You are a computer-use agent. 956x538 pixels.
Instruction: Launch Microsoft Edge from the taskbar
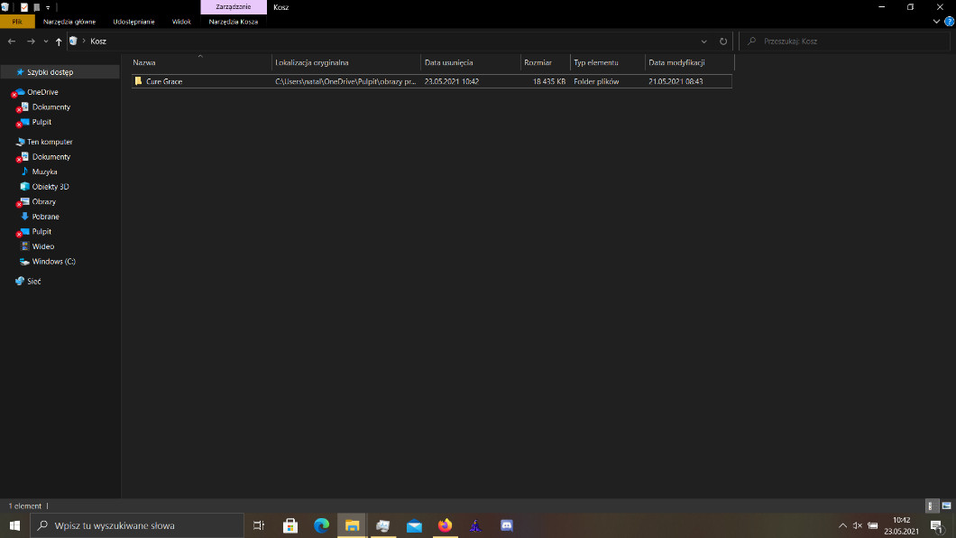[321, 525]
